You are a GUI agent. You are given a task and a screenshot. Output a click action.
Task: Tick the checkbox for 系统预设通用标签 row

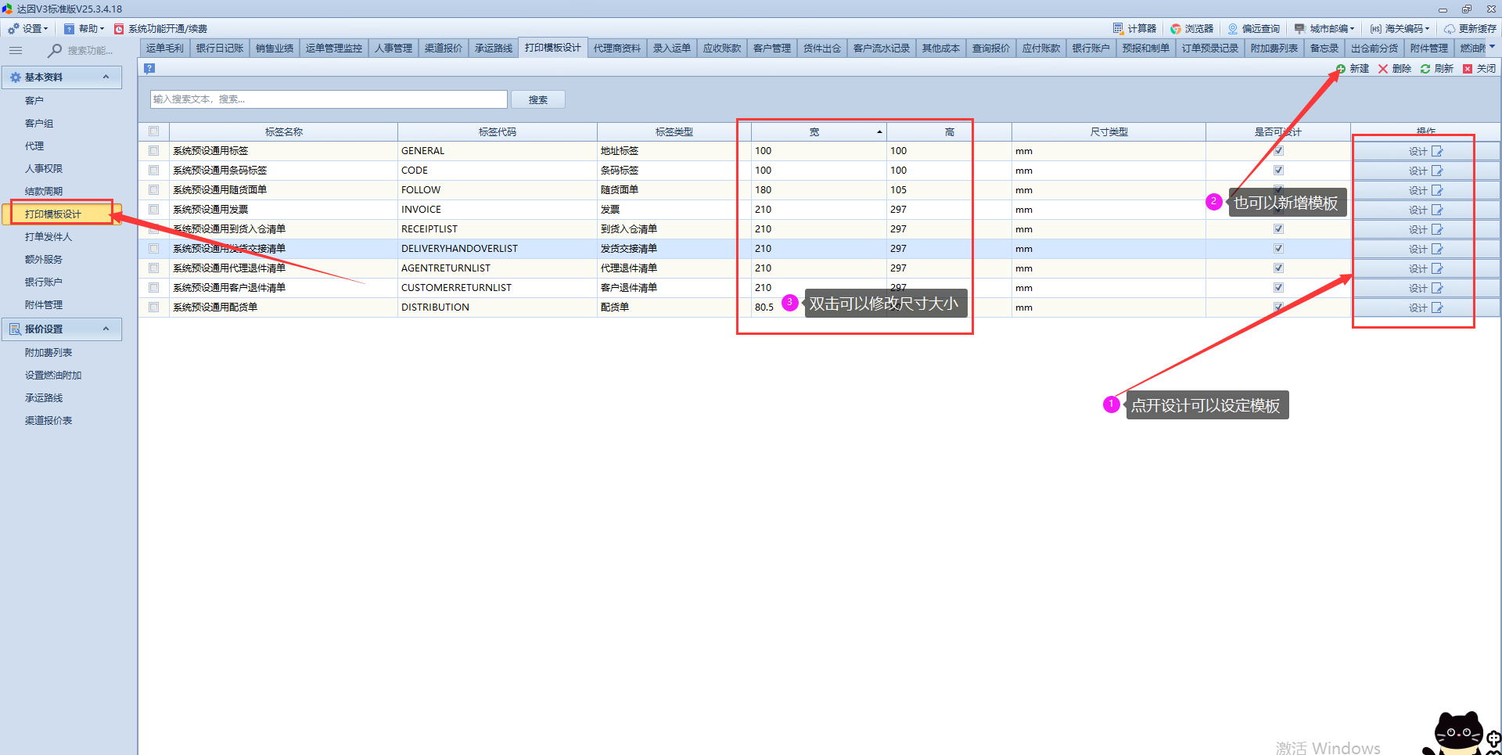tap(154, 151)
